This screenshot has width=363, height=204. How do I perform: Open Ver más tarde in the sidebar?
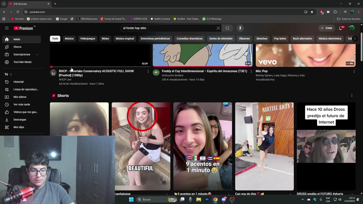(x=22, y=105)
